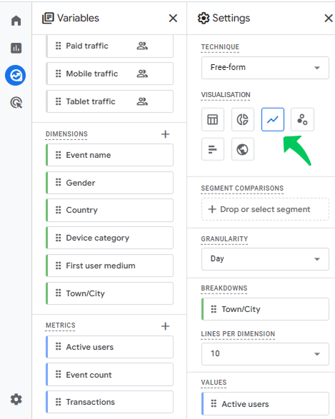Add a new dimension with plus
This screenshot has width=335, height=419.
coord(165,134)
